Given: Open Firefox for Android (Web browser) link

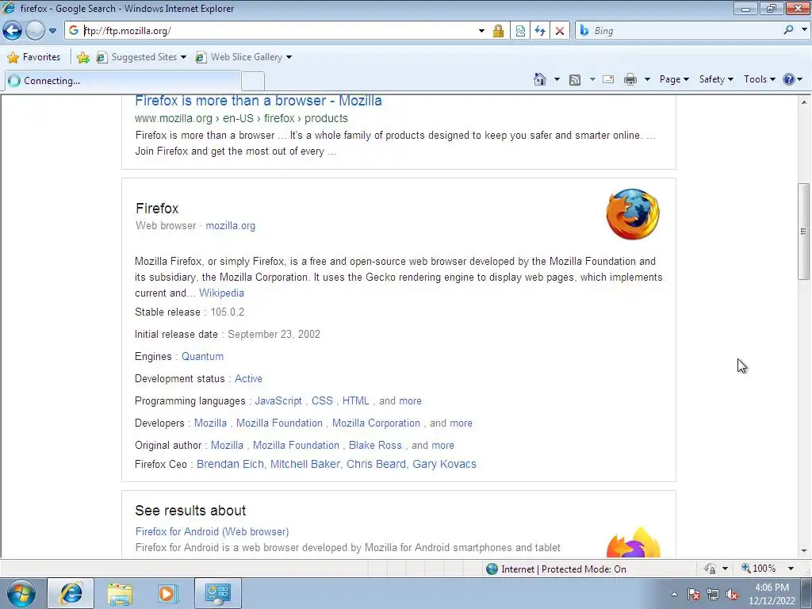Looking at the screenshot, I should coord(213,532).
